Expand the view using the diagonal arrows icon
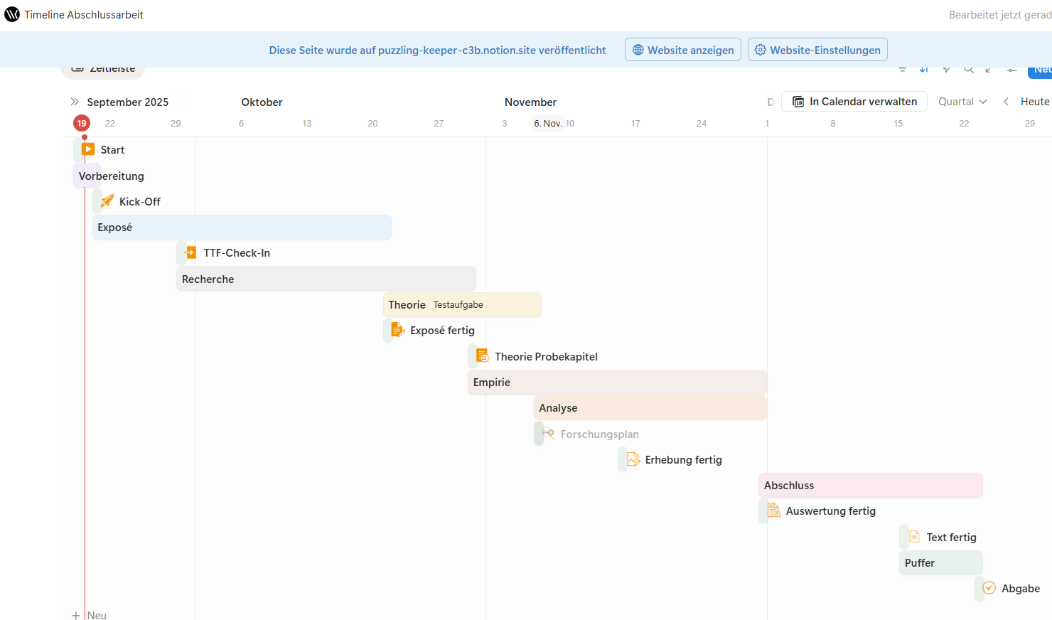The width and height of the screenshot is (1052, 620). (988, 69)
